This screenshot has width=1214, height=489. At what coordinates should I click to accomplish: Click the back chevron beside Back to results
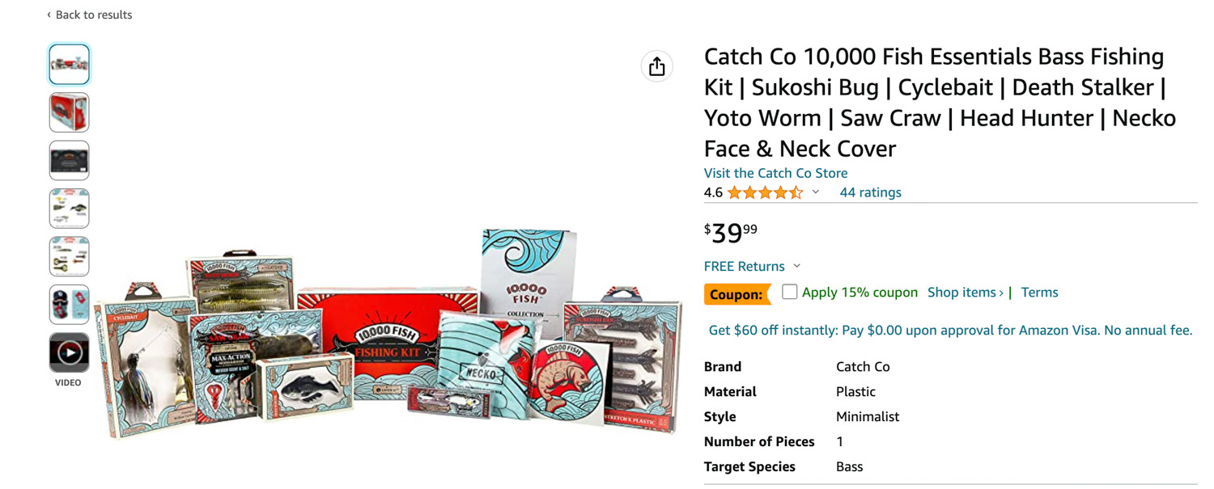click(x=49, y=15)
